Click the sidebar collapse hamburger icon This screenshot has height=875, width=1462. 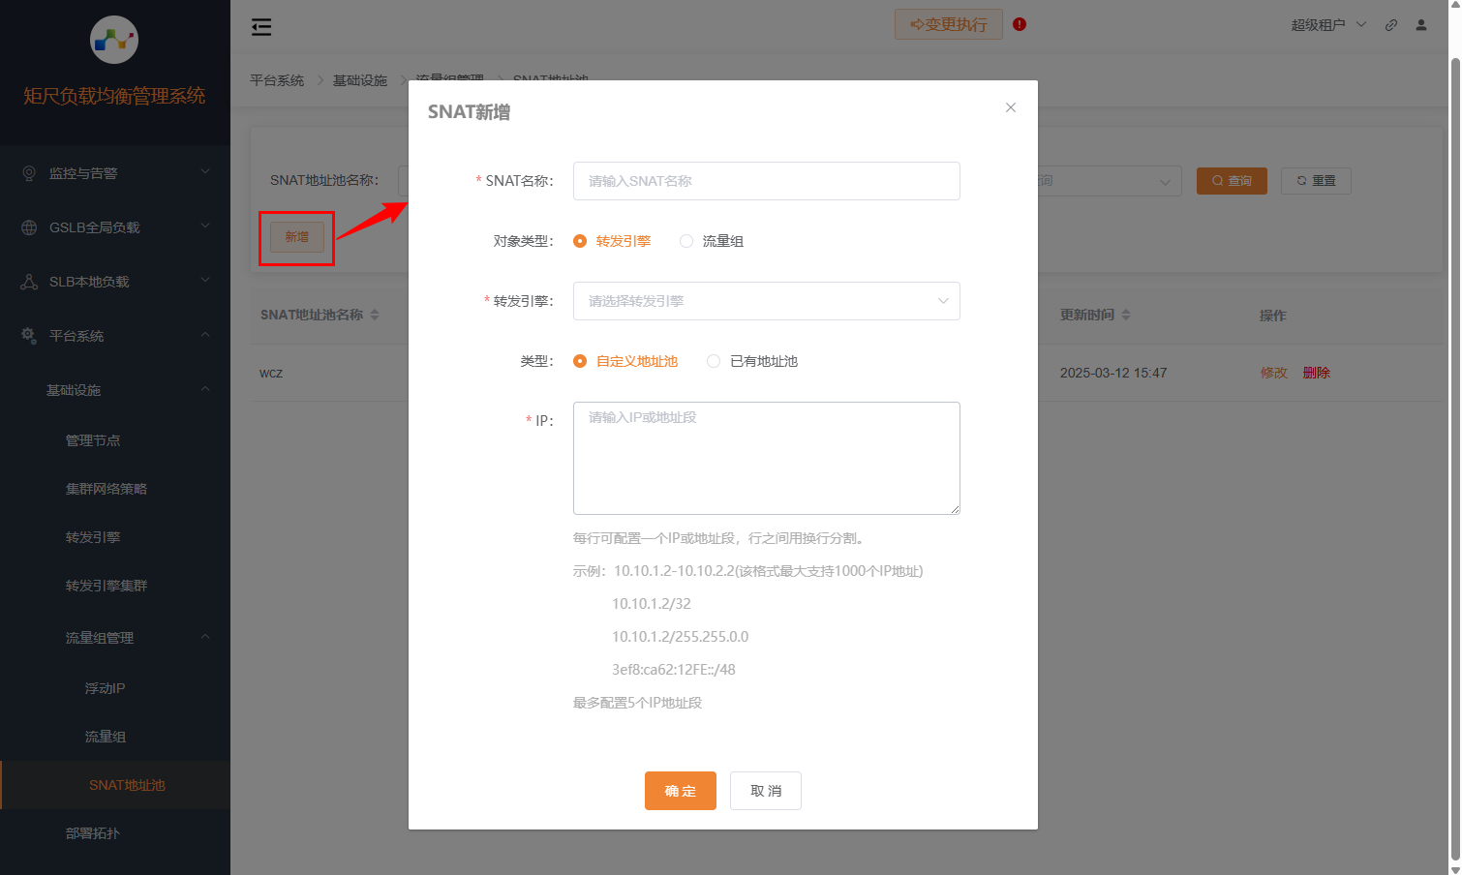(x=261, y=27)
